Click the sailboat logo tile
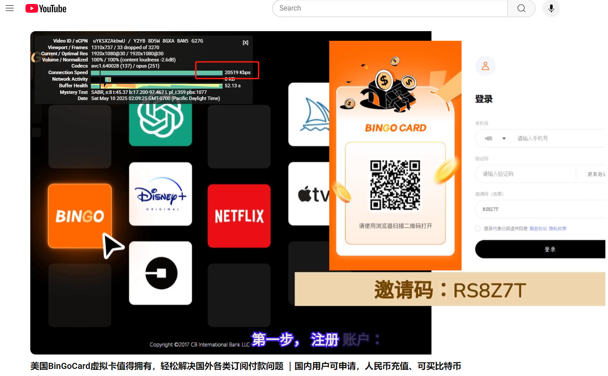Image resolution: width=608 pixels, height=376 pixels. click(x=309, y=115)
